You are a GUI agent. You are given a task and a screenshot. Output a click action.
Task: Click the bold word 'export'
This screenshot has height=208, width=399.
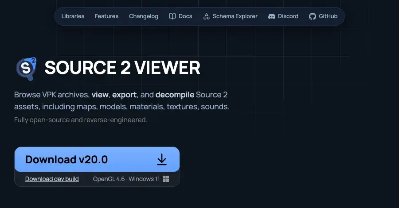point(124,95)
